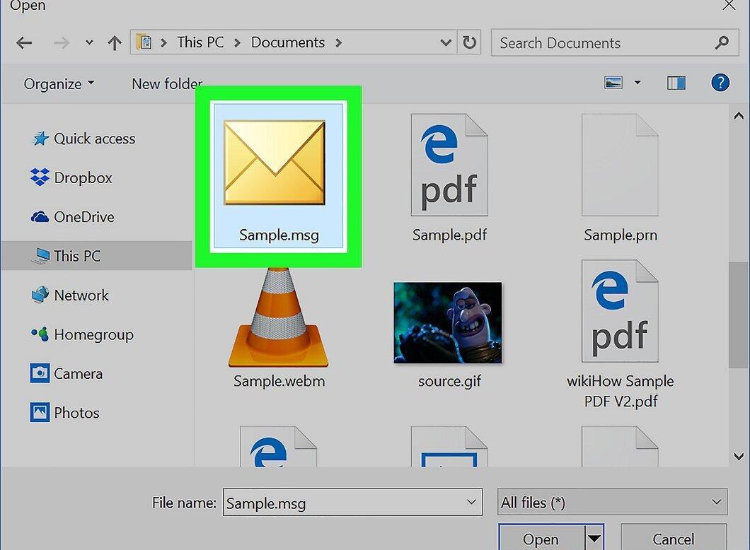Open OneDrive in the sidebar

(73, 217)
